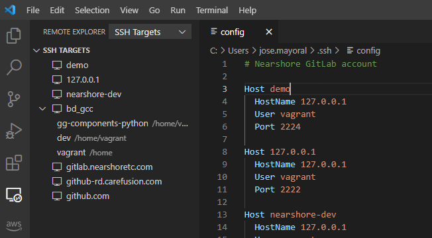This screenshot has height=238, width=432.
Task: Click the VS Code logo icon
Action: click(10, 10)
